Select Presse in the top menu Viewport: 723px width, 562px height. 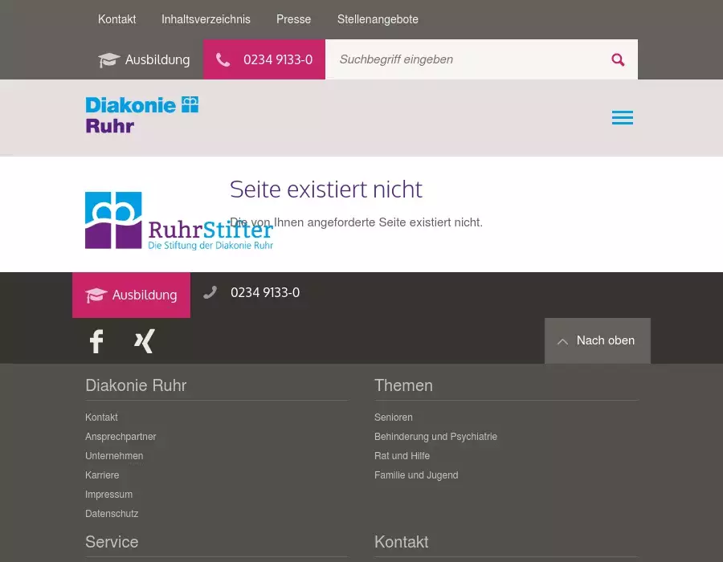click(293, 19)
